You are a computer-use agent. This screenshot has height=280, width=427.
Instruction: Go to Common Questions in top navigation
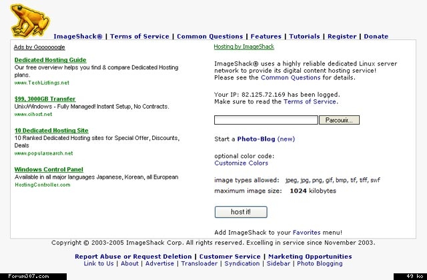coord(209,37)
